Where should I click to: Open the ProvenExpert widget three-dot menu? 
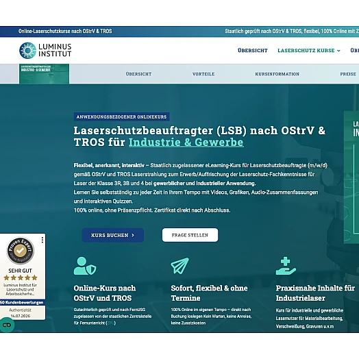tap(42, 240)
